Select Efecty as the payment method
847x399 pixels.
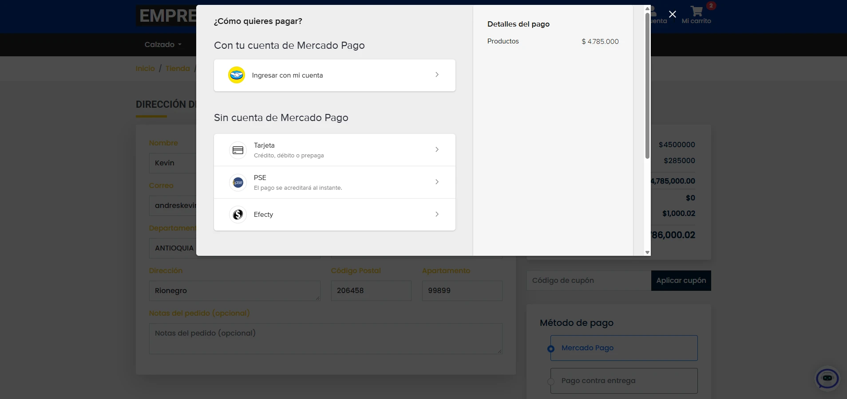[x=335, y=215]
